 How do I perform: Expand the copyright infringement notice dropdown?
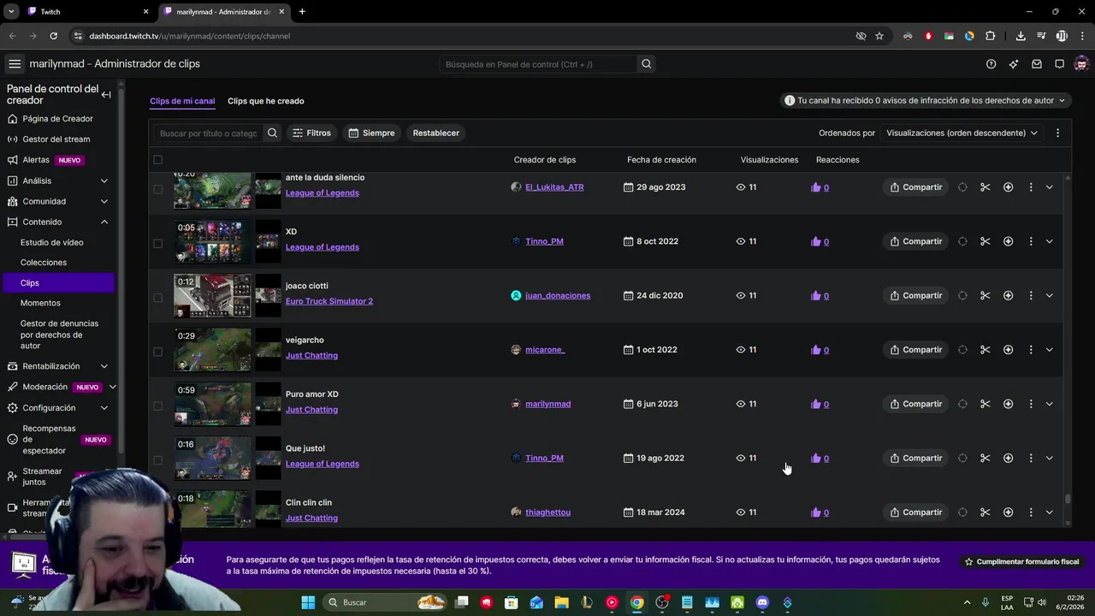[x=924, y=101]
